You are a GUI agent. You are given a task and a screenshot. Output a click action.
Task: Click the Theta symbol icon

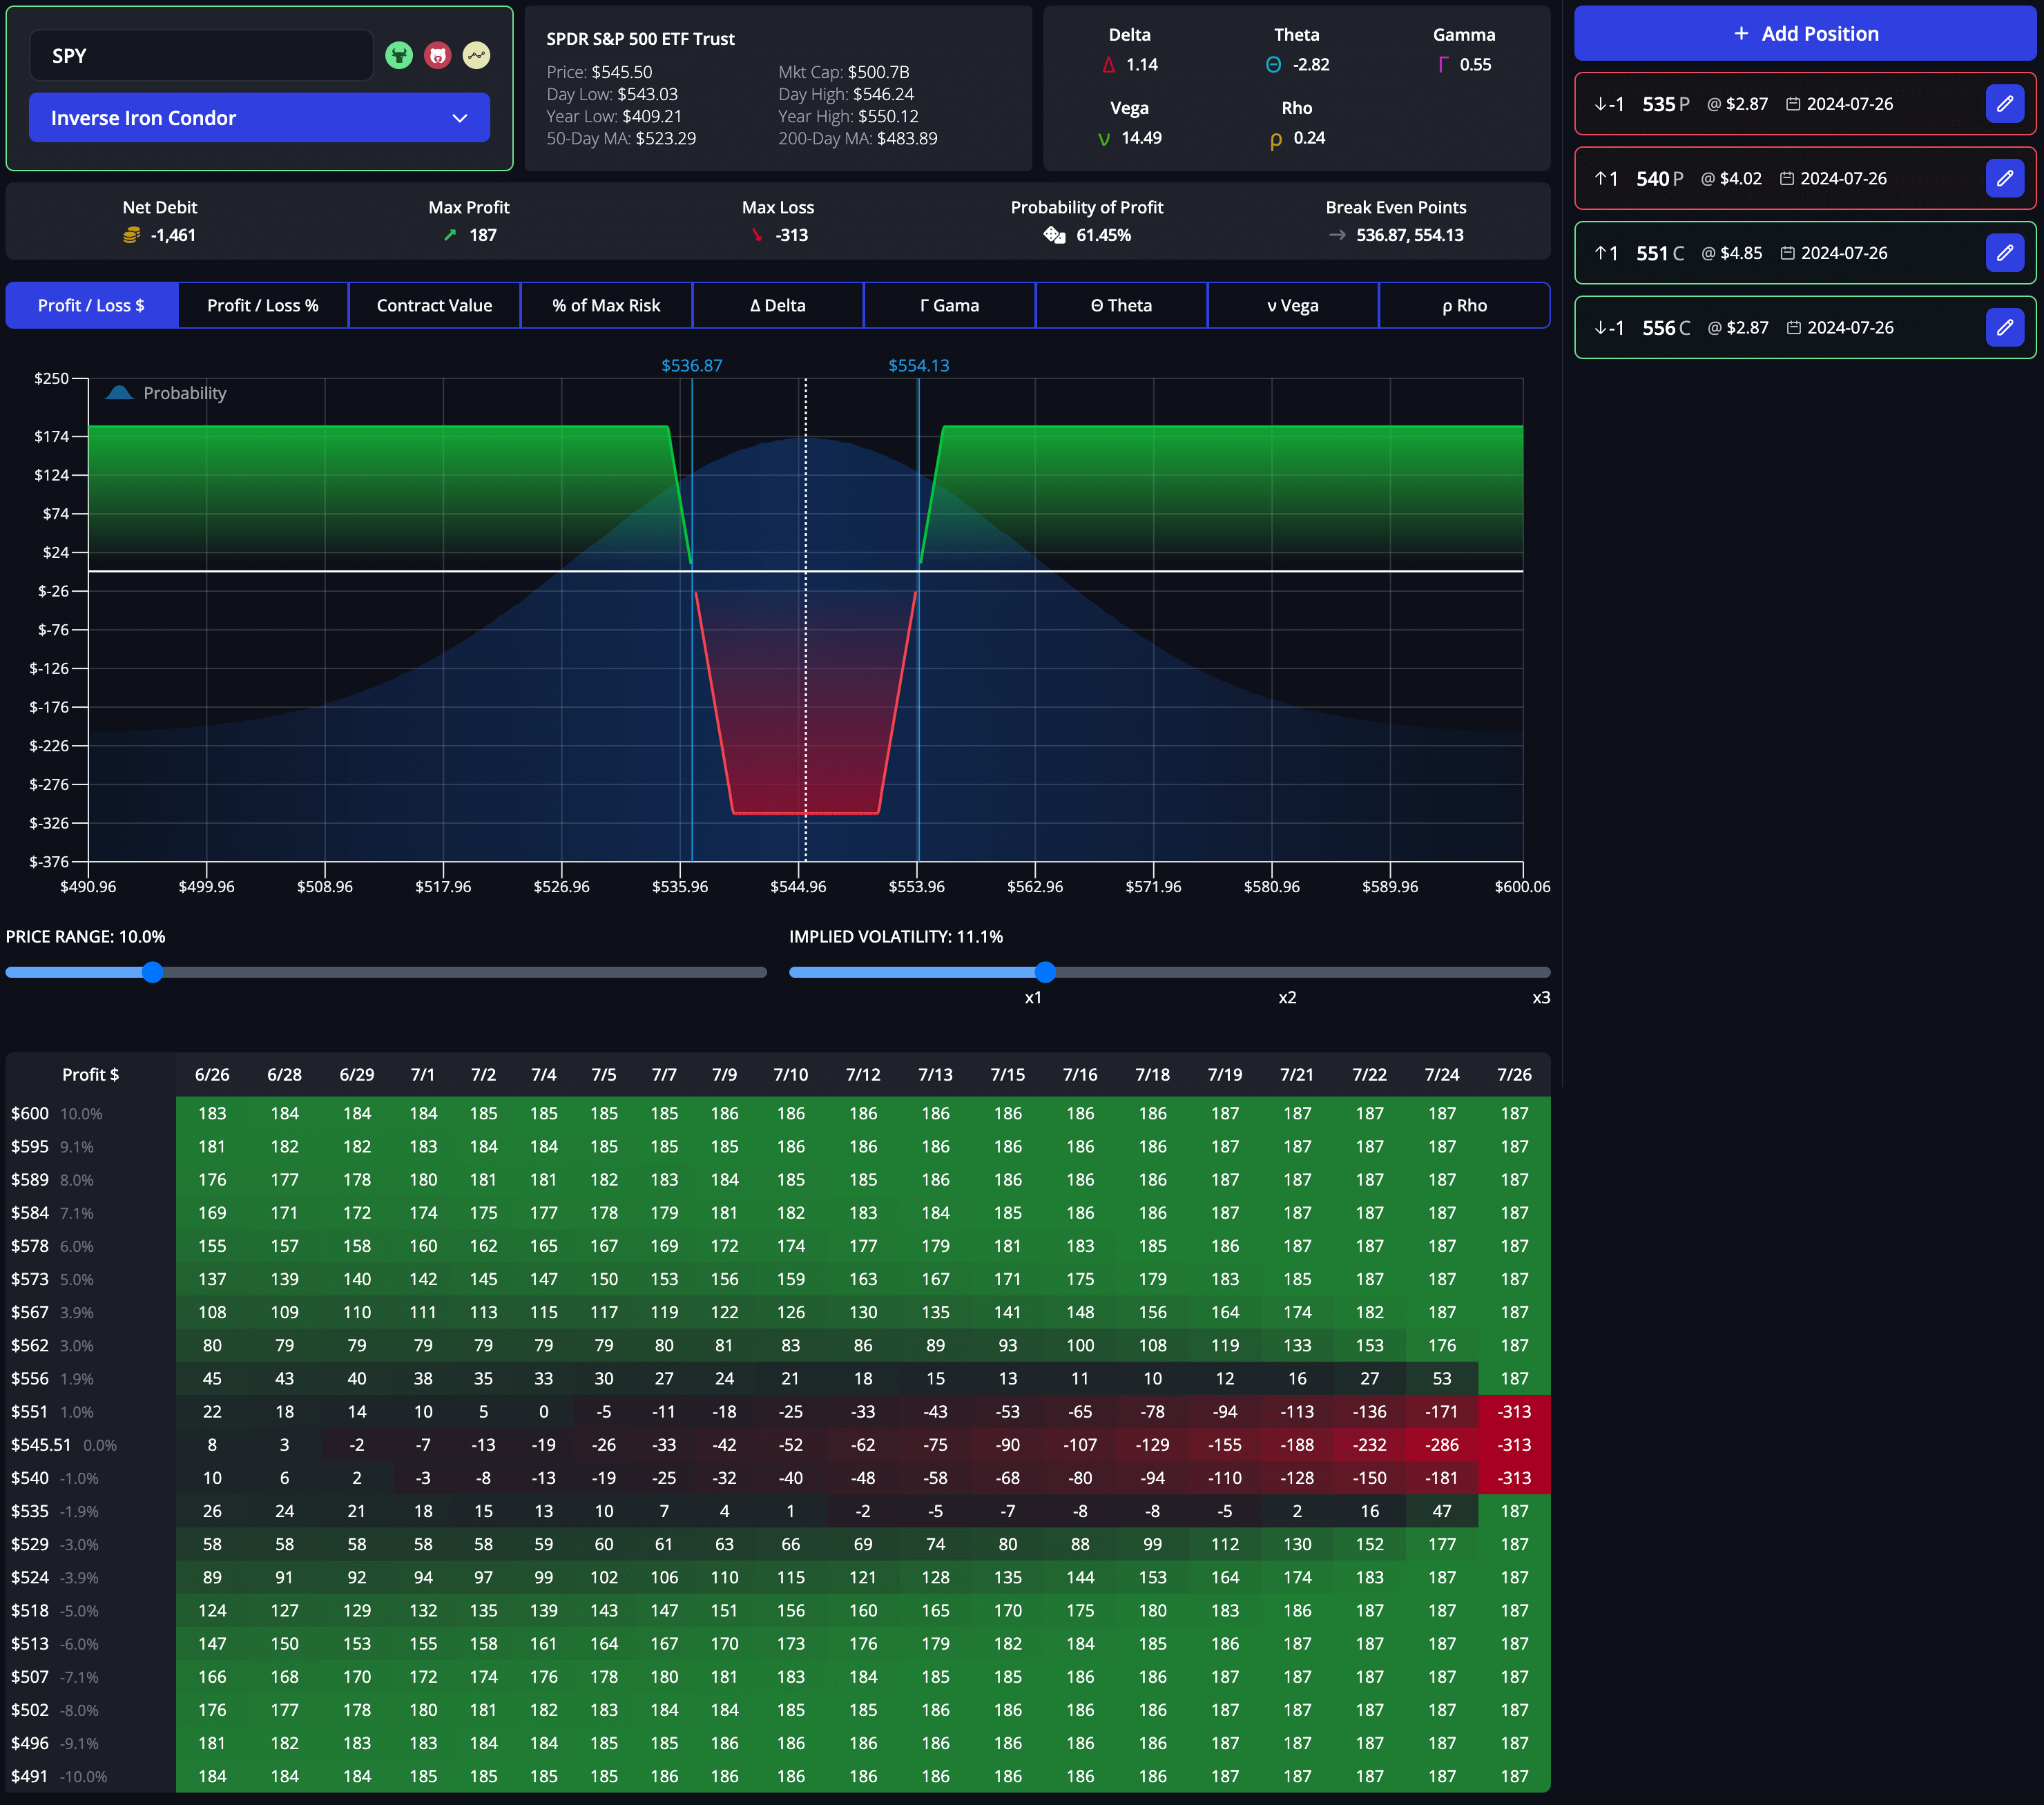click(1273, 65)
